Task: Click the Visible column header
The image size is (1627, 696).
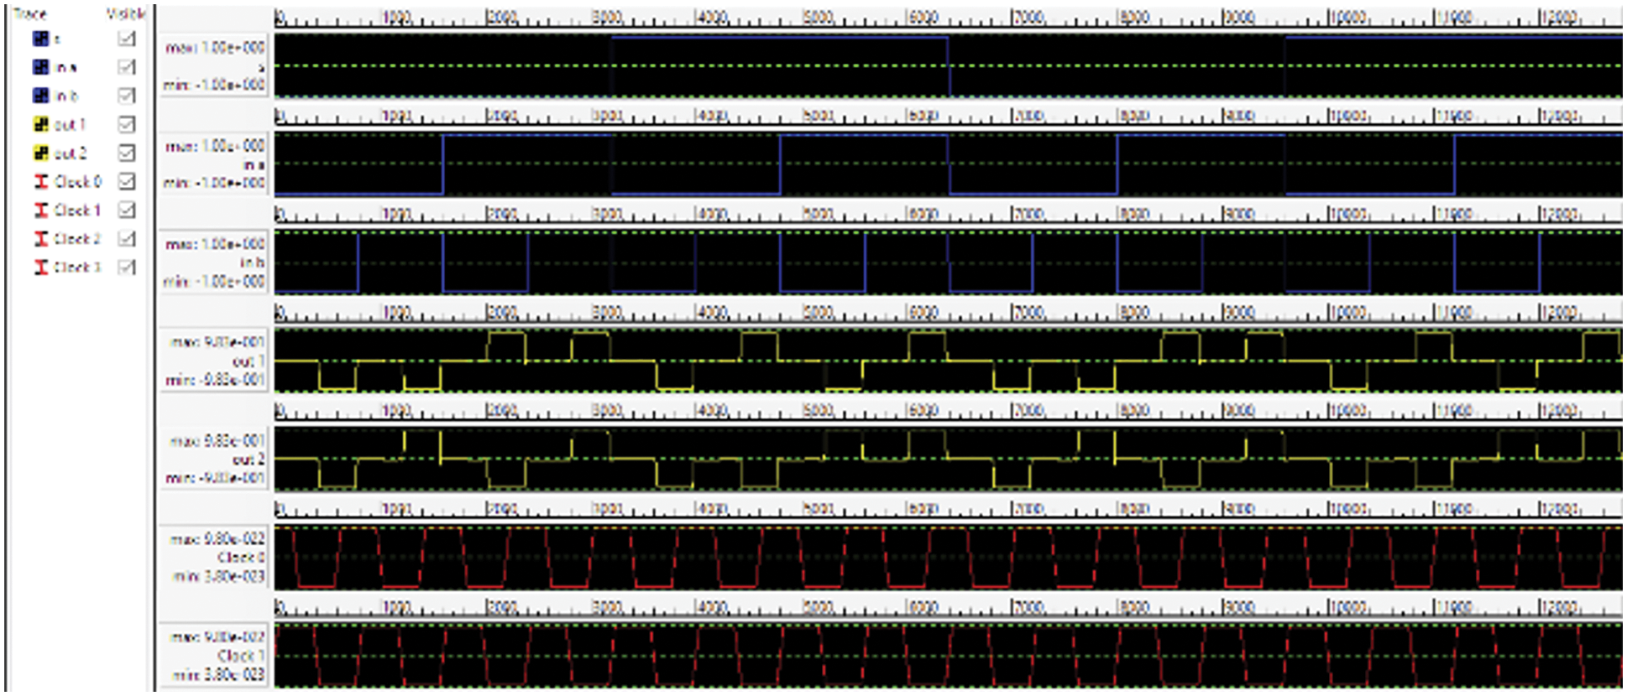Action: coord(125,13)
